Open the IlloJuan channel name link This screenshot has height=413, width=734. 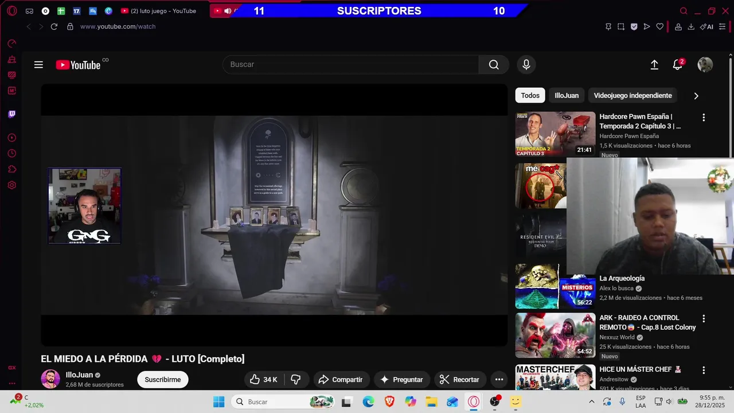coord(79,375)
